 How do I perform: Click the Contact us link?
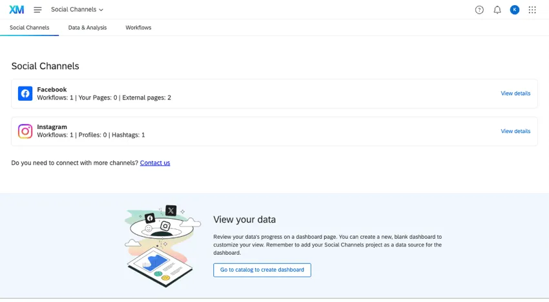pyautogui.click(x=155, y=163)
